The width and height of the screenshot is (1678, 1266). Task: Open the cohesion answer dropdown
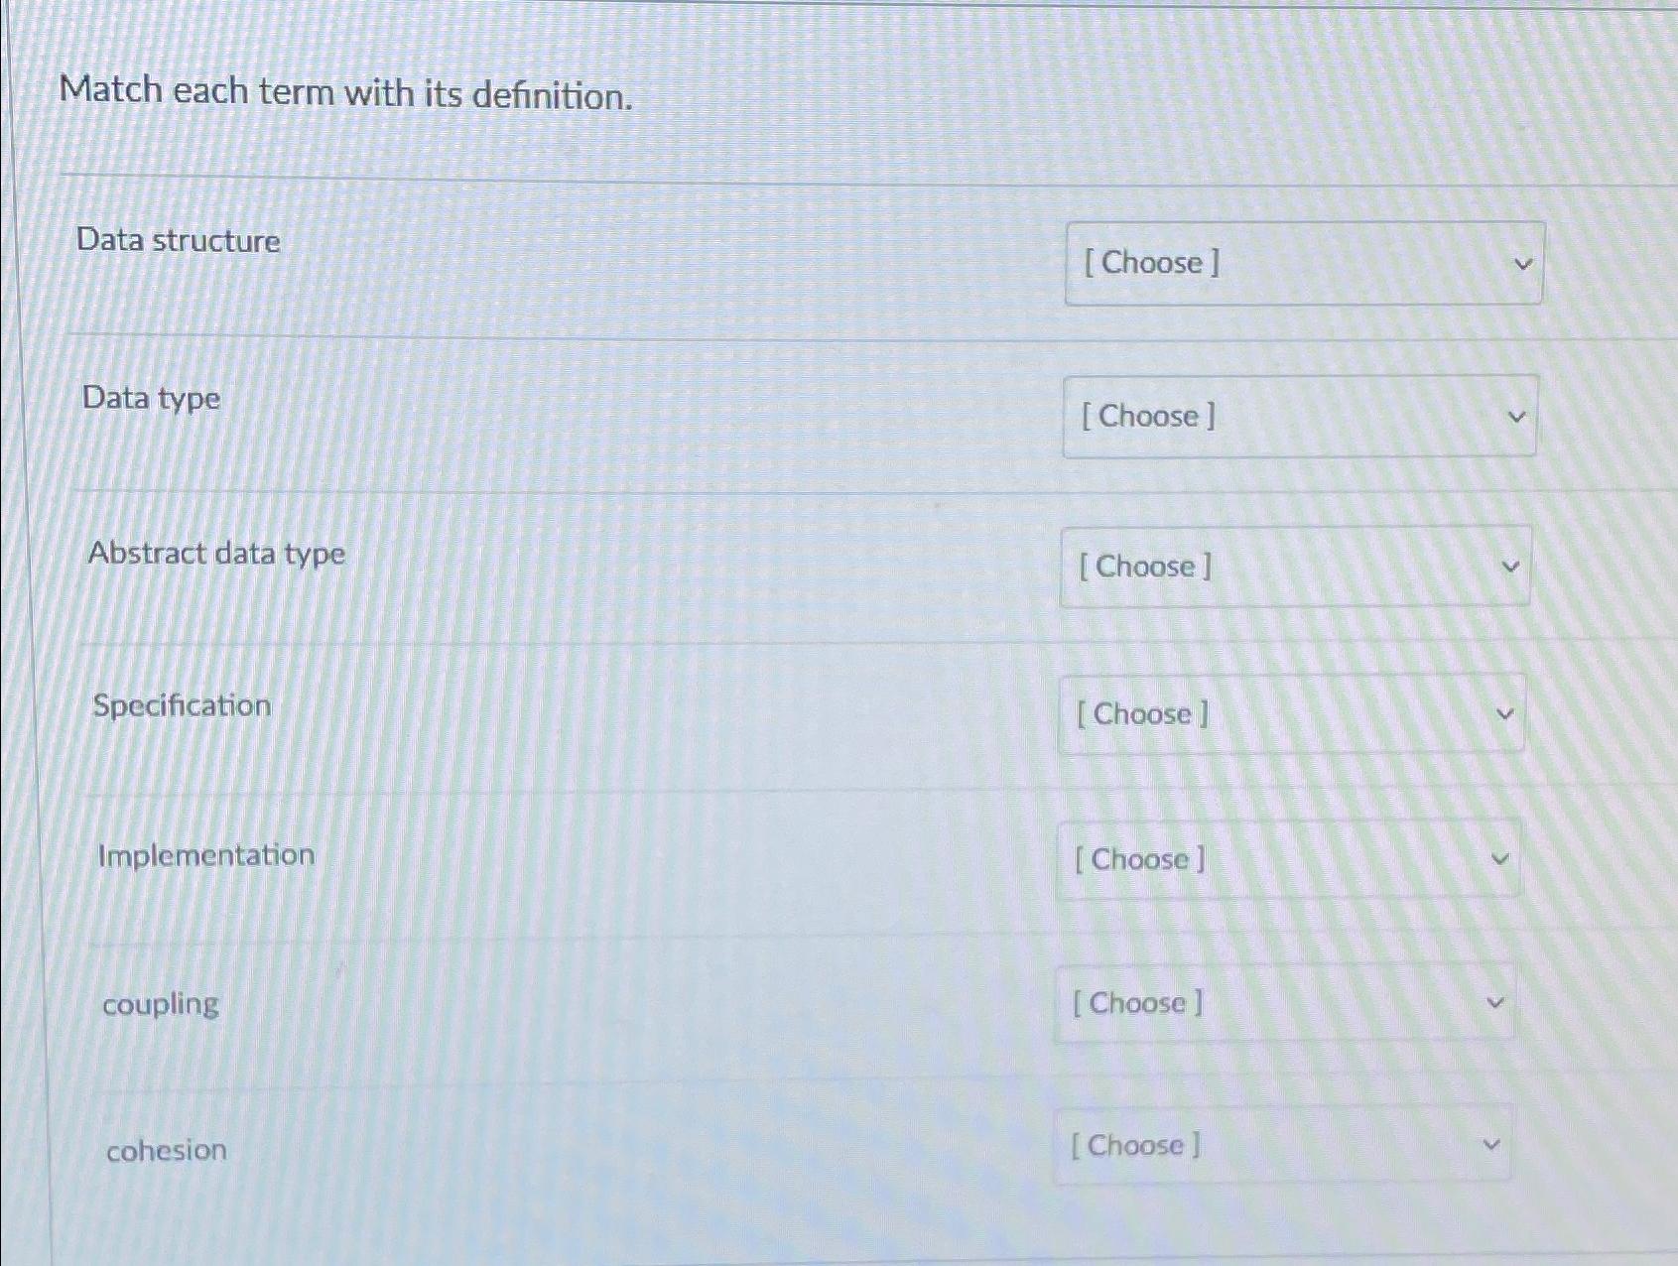point(1282,1145)
